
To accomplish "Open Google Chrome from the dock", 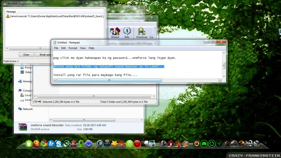I will 44,143.
